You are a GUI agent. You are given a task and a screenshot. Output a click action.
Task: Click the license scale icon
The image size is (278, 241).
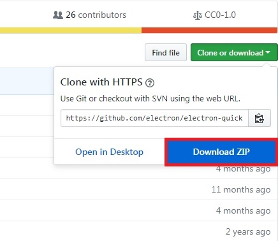click(198, 15)
